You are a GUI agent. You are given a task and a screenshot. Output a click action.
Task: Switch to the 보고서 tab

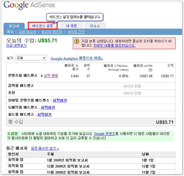pyautogui.click(x=14, y=26)
